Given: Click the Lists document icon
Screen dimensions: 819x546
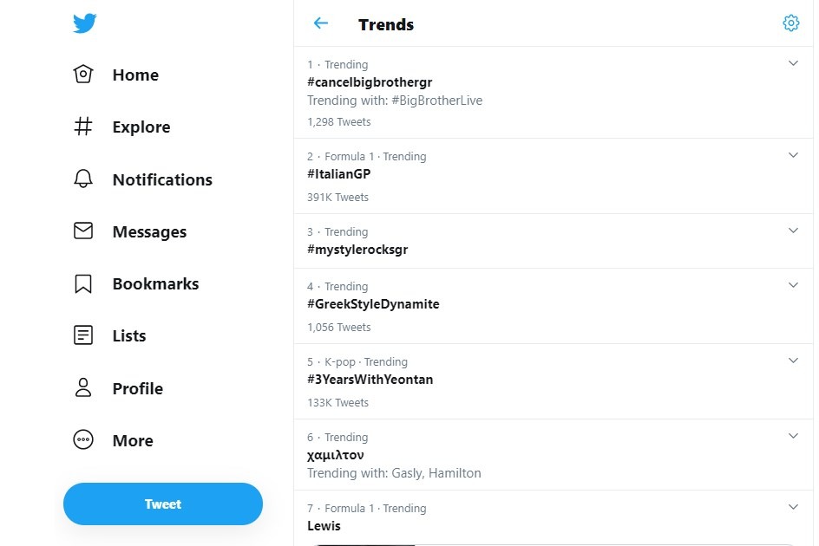Looking at the screenshot, I should coord(83,335).
